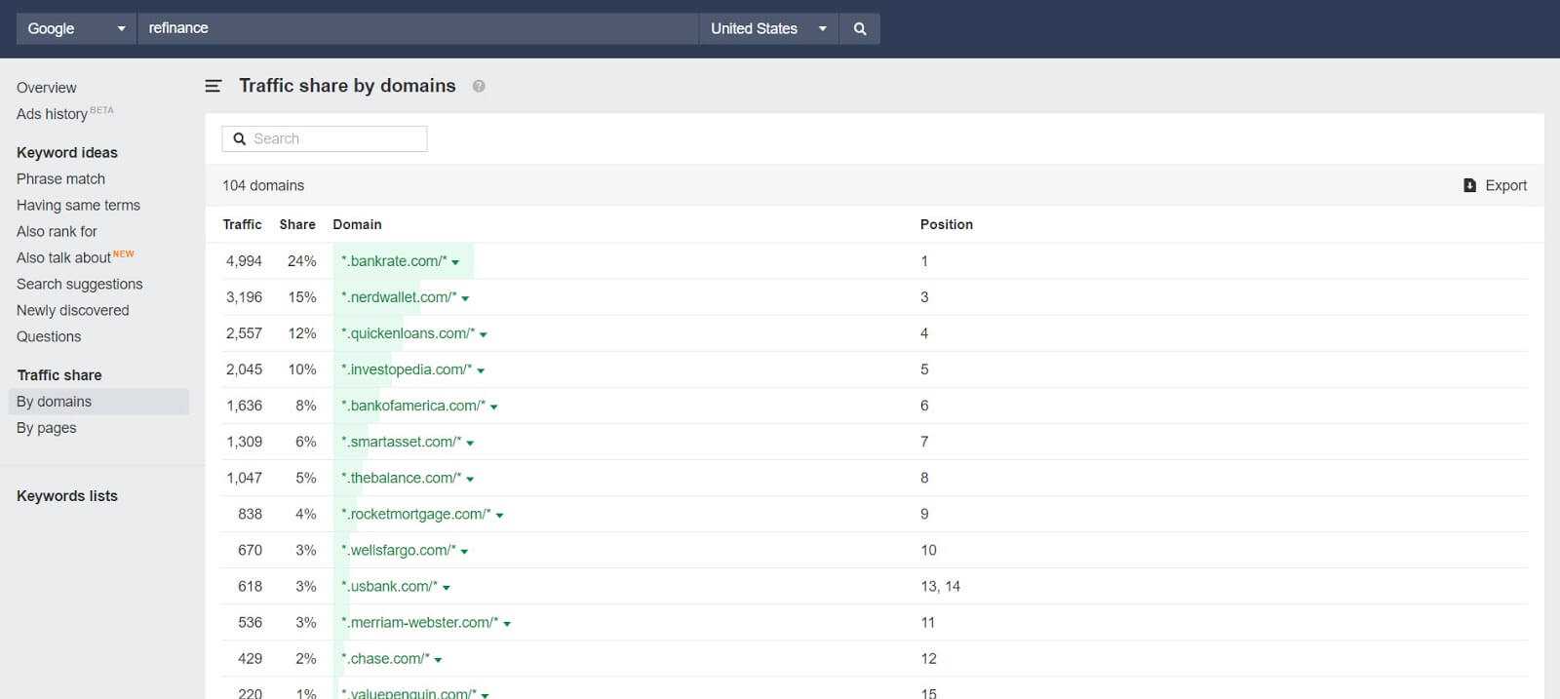Open the usbank.com domain link
The height and width of the screenshot is (699, 1560).
(390, 586)
